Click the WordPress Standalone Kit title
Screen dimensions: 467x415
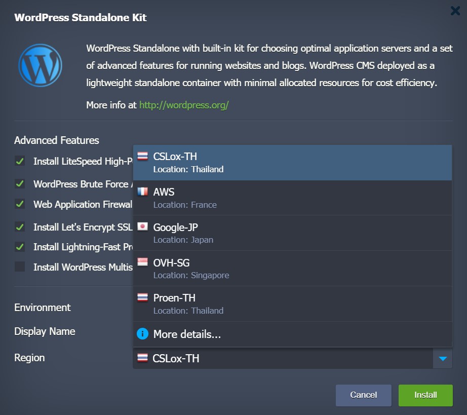point(81,18)
